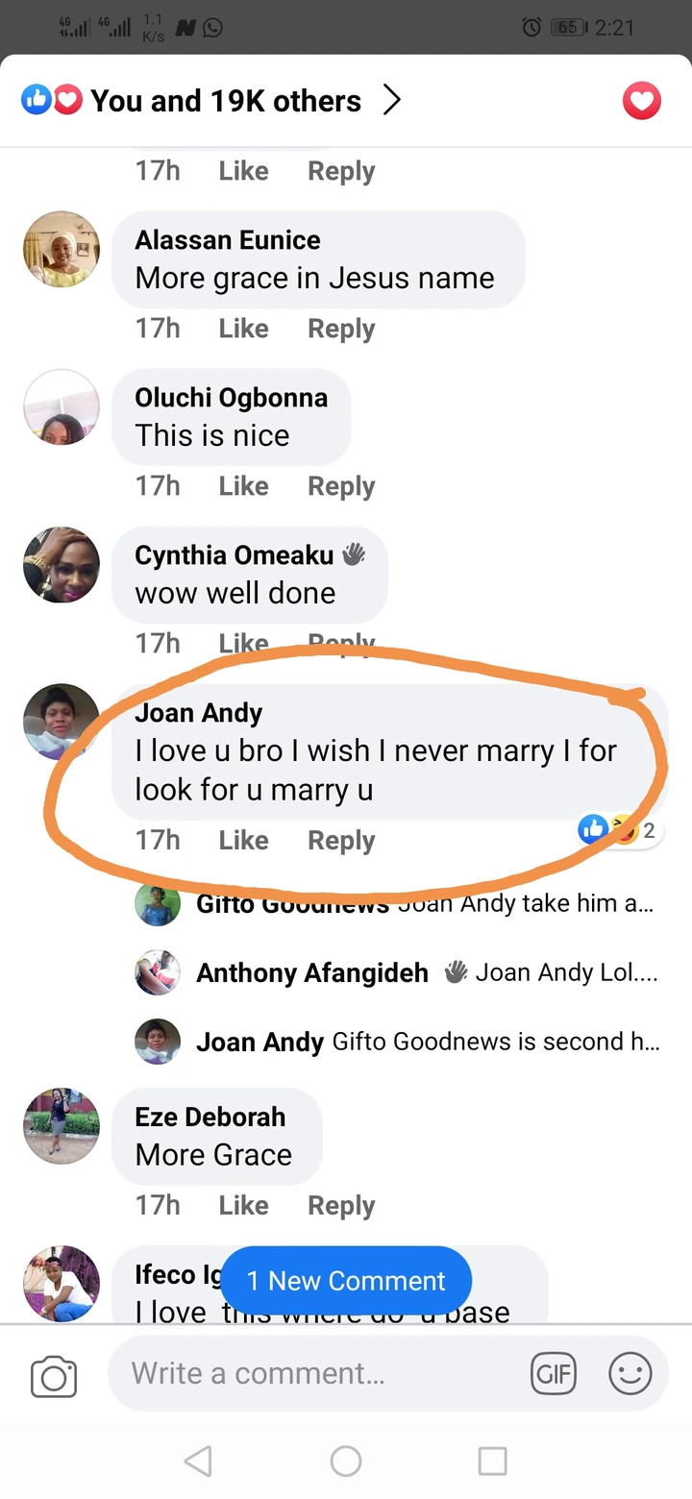Image resolution: width=692 pixels, height=1499 pixels.
Task: Open Eze Deborah's profile picture
Action: click(62, 1126)
